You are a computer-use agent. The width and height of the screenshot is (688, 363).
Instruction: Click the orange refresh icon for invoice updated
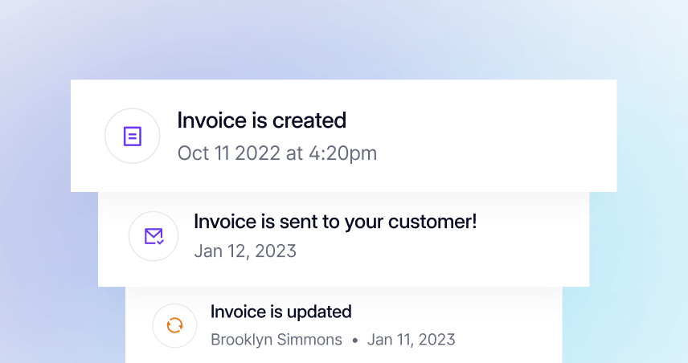pyautogui.click(x=174, y=325)
